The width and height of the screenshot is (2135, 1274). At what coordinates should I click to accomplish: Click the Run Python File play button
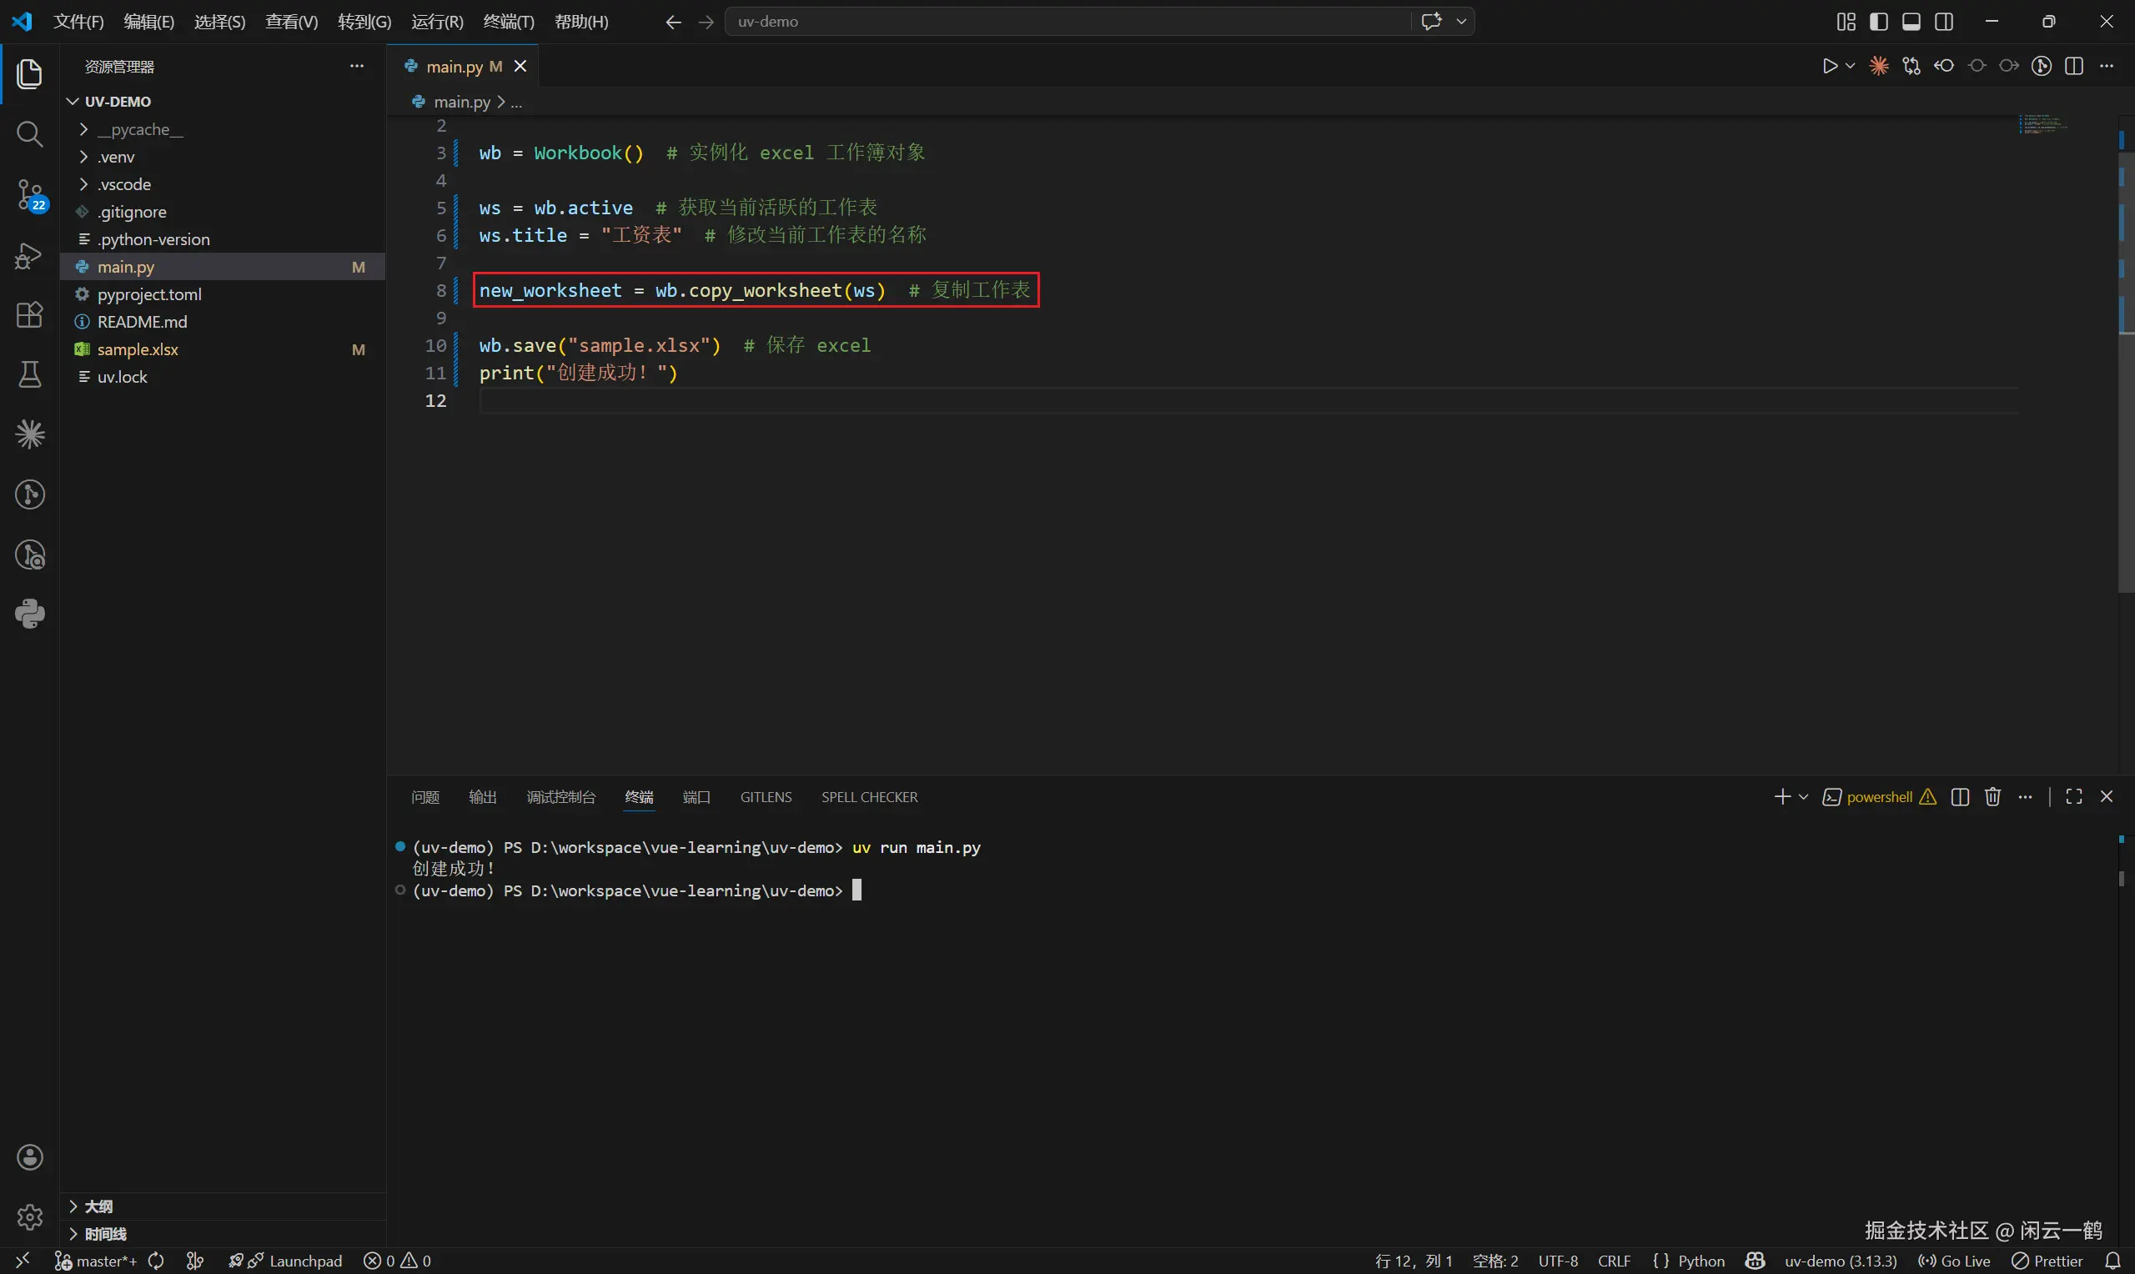pos(1830,66)
